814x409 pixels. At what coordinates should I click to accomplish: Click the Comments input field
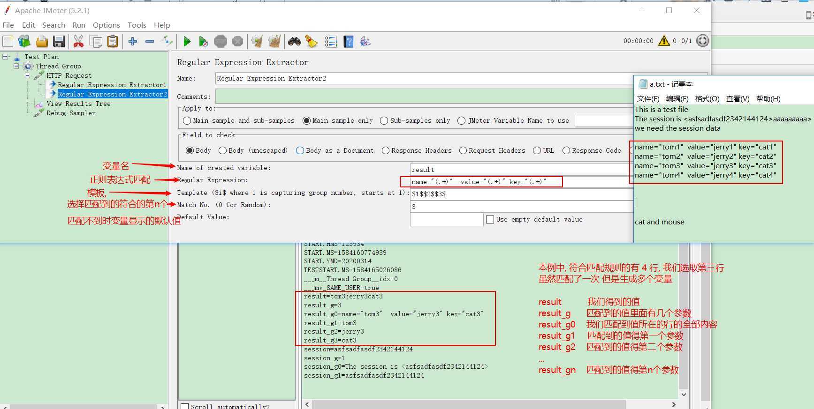point(424,97)
